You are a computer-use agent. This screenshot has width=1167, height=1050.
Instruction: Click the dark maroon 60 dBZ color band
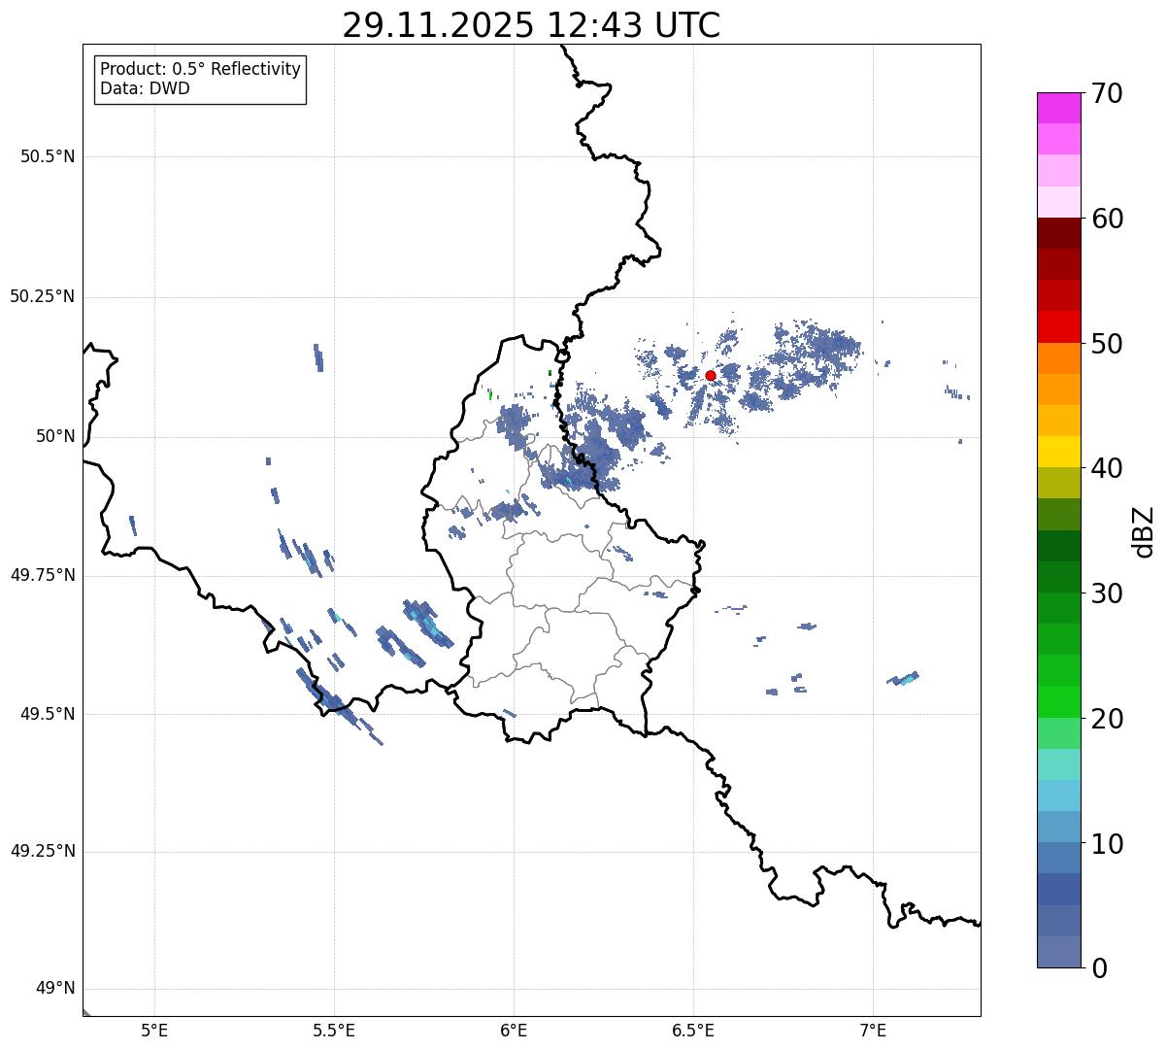pos(1059,233)
